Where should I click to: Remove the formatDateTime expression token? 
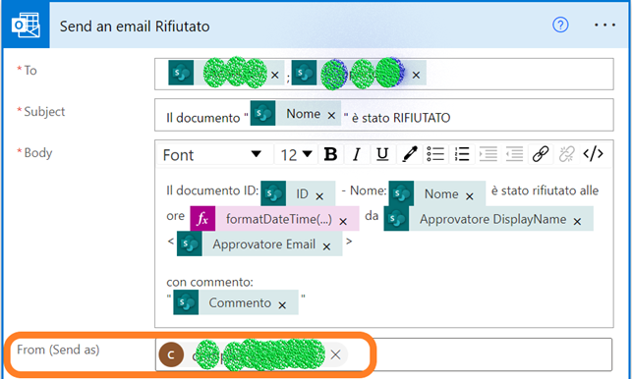click(x=343, y=222)
